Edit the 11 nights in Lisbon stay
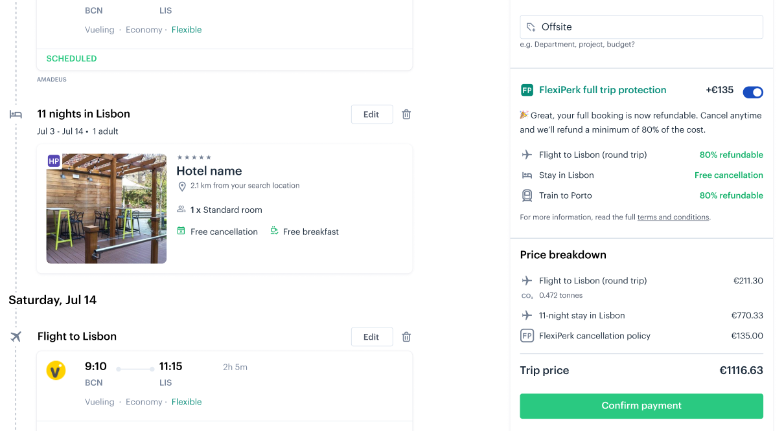Image resolution: width=784 pixels, height=431 pixels. 372,115
